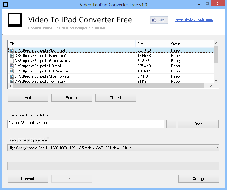Click the horizontal scrollbar thumb of file list
Screen dimensions: 227x190
point(108,86)
